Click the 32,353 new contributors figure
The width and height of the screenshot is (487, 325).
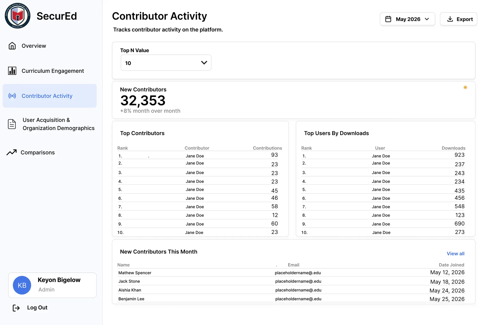pyautogui.click(x=143, y=100)
